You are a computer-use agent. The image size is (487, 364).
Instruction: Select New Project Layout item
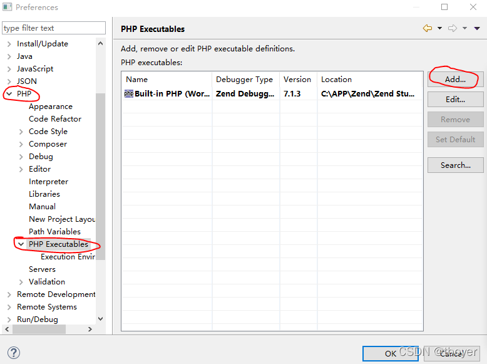coord(62,219)
